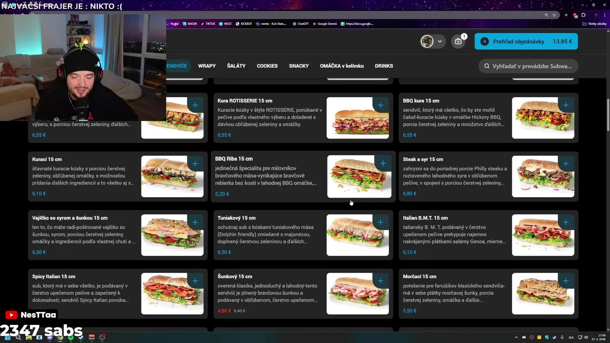The width and height of the screenshot is (610, 343).
Task: Switch to SENDVIČE category tab
Action: tap(177, 66)
